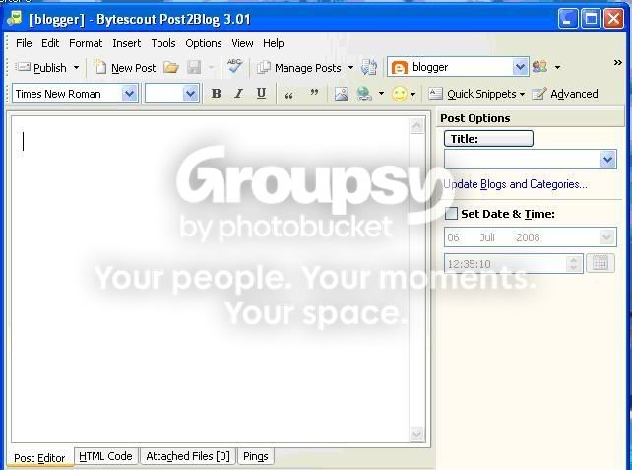This screenshot has height=470, width=632.
Task: Enable the Set Date & Time checkbox
Action: [451, 214]
